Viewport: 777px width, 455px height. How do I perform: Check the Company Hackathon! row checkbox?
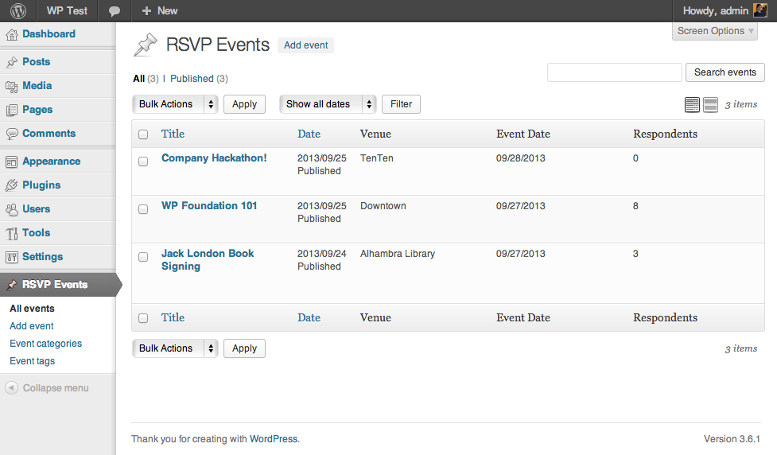pos(143,161)
